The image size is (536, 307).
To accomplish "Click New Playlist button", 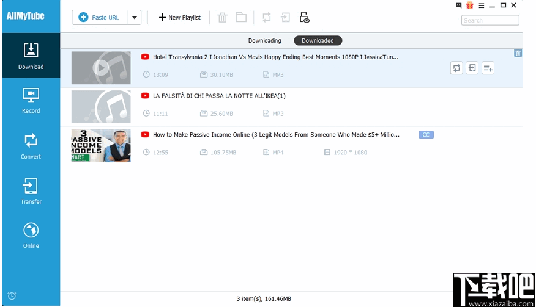I will [180, 18].
